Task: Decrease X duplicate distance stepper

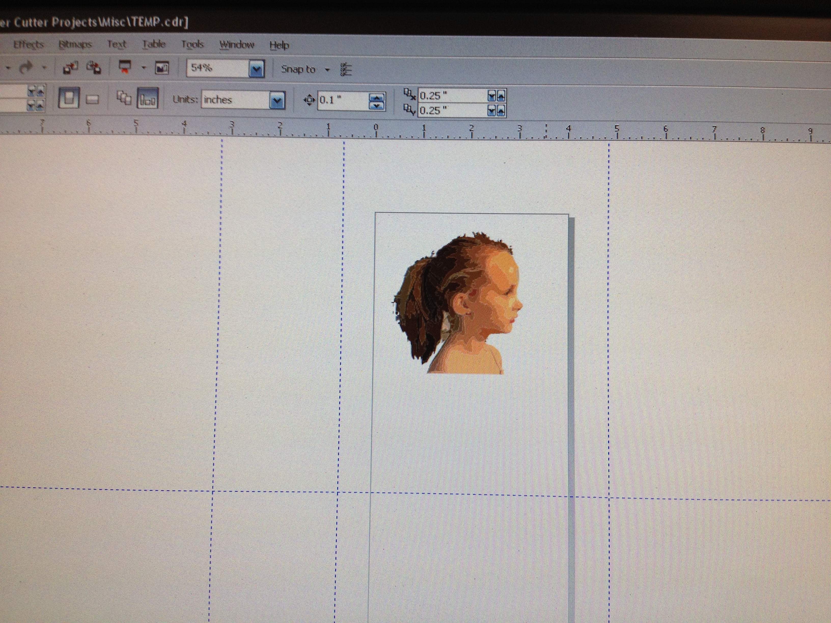Action: pyautogui.click(x=491, y=96)
